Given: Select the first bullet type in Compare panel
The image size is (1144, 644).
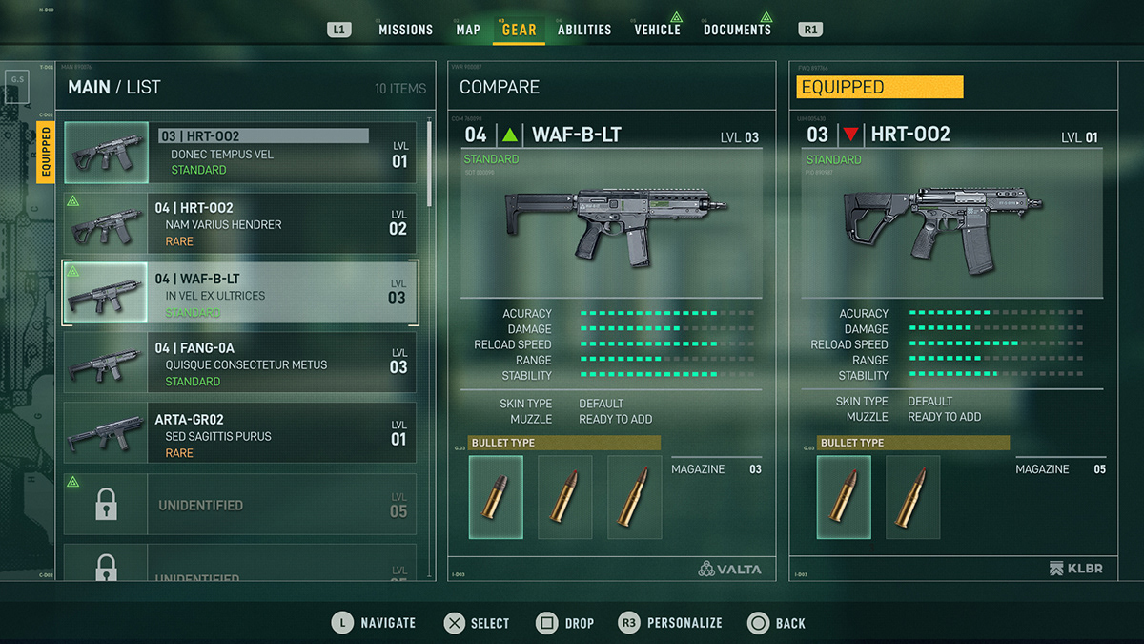Looking at the screenshot, I should tap(496, 497).
